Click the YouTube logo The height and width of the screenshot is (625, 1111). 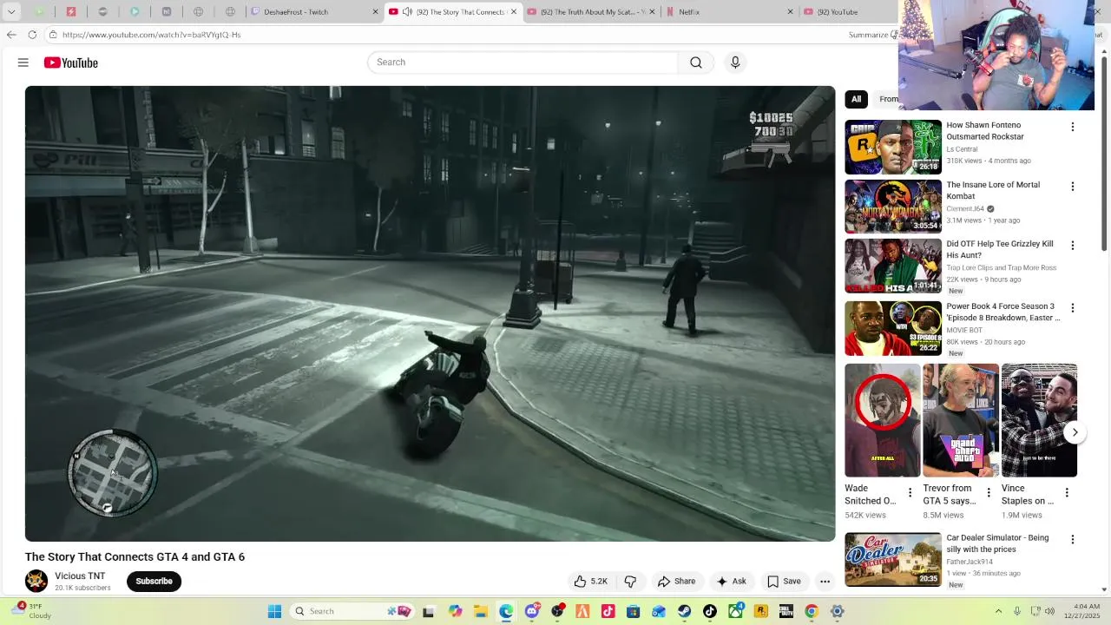(71, 62)
